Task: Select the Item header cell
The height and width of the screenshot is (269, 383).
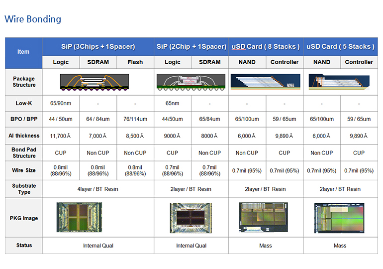Action: click(23, 52)
